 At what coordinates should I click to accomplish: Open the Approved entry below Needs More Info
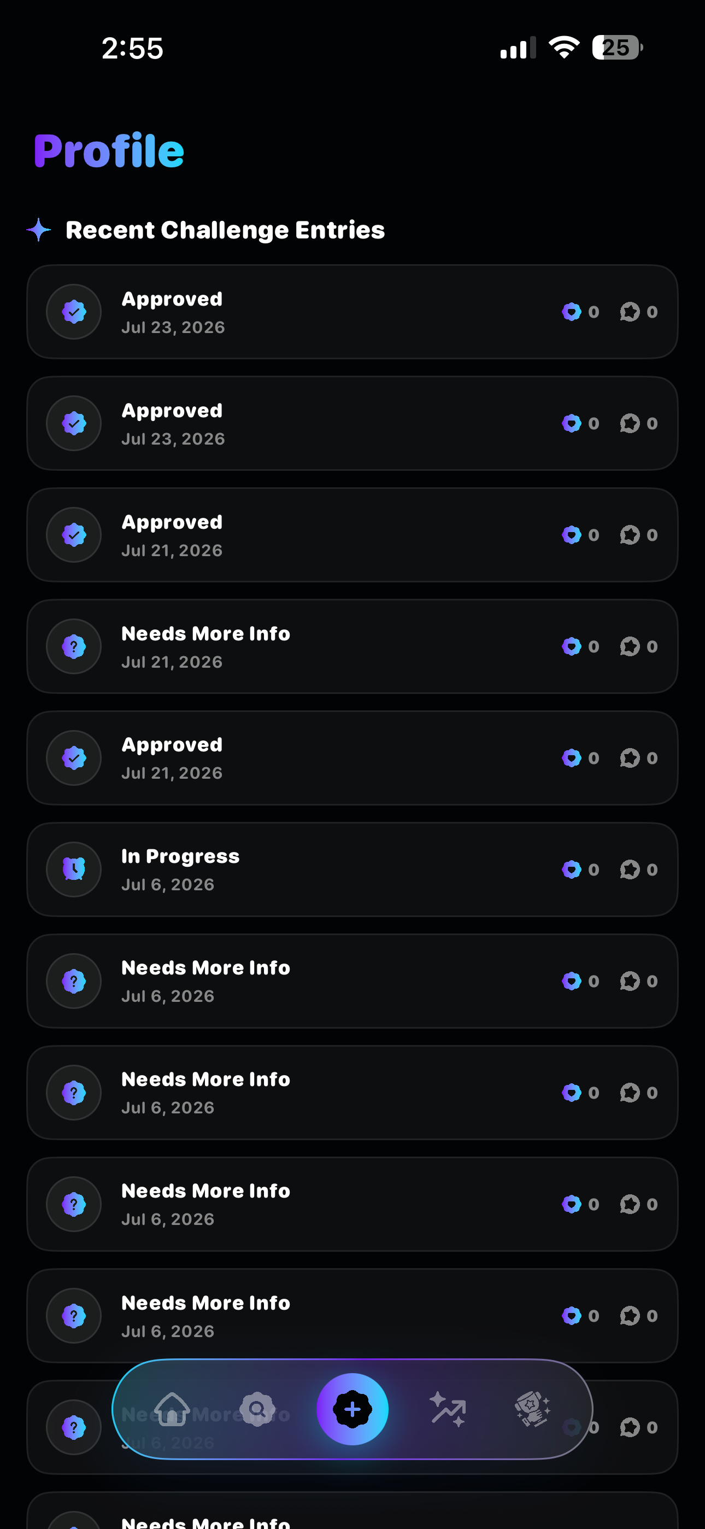pyautogui.click(x=352, y=758)
